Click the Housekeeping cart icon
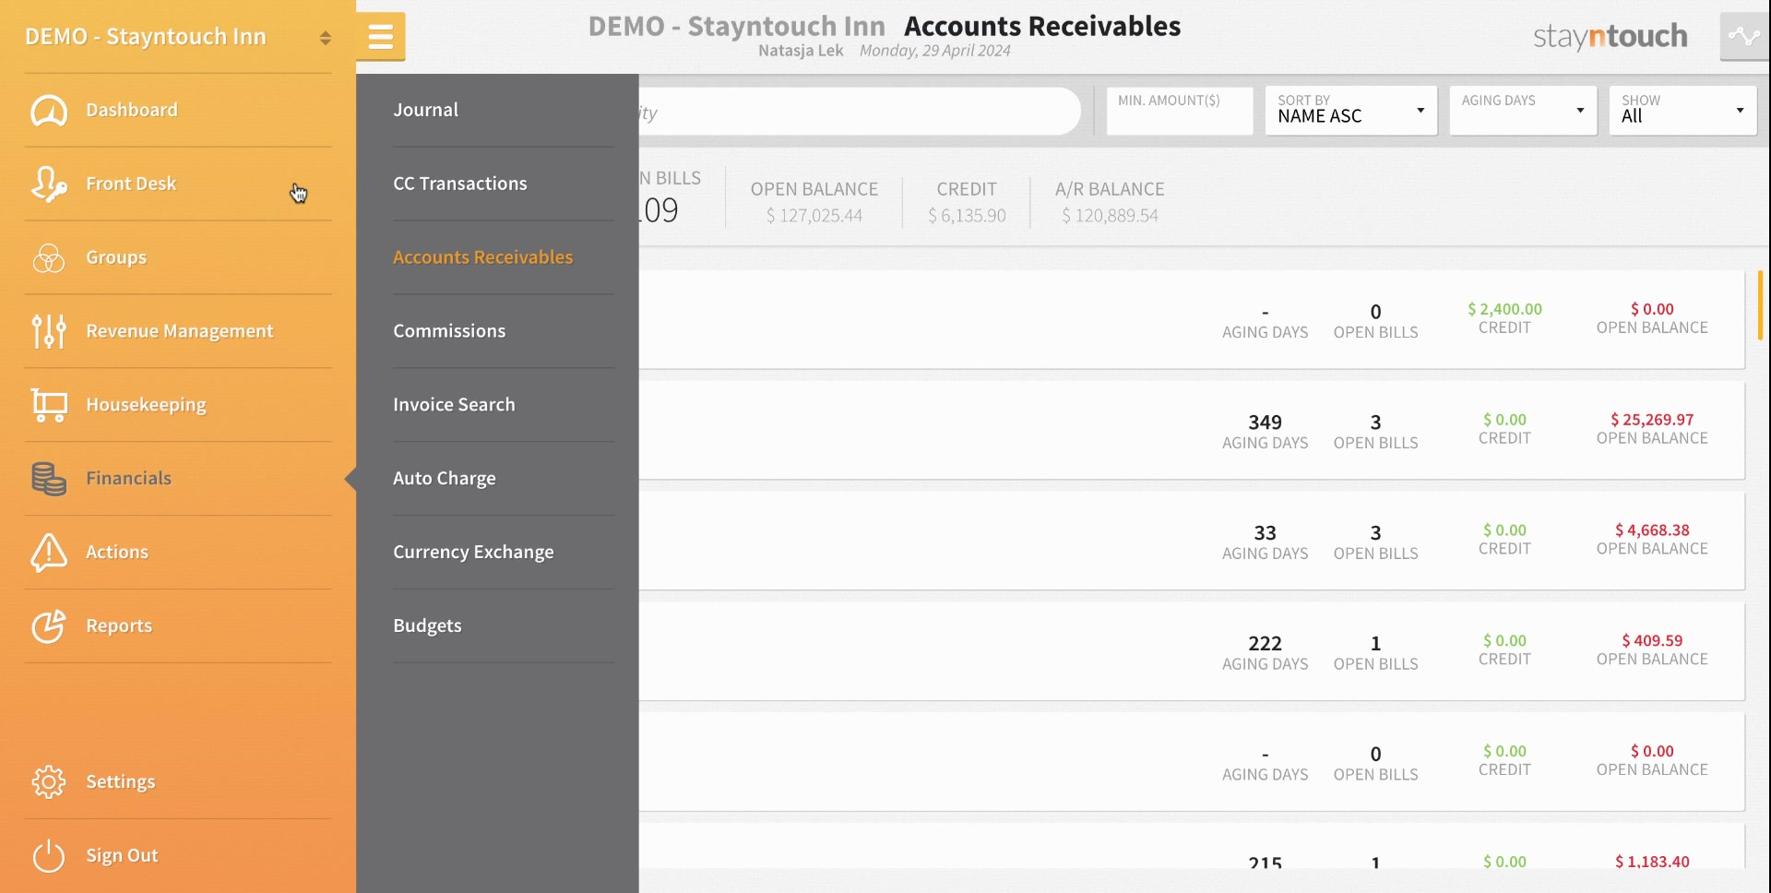1771x893 pixels. coord(49,405)
